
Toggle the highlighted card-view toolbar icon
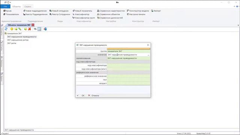click(x=39, y=29)
